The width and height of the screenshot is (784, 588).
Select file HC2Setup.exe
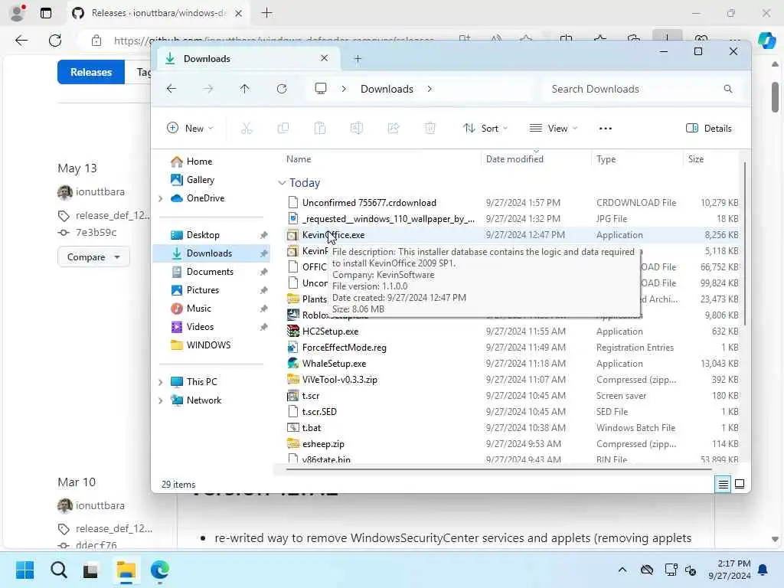pos(330,332)
